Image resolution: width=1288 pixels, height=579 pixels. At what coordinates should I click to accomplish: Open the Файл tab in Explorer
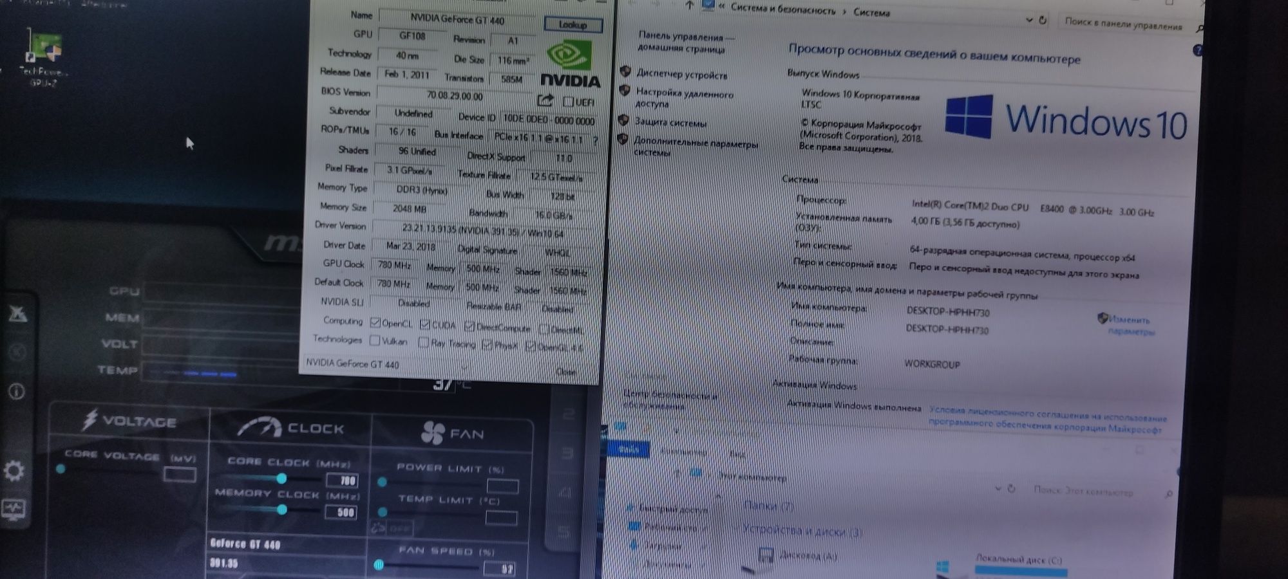[629, 449]
